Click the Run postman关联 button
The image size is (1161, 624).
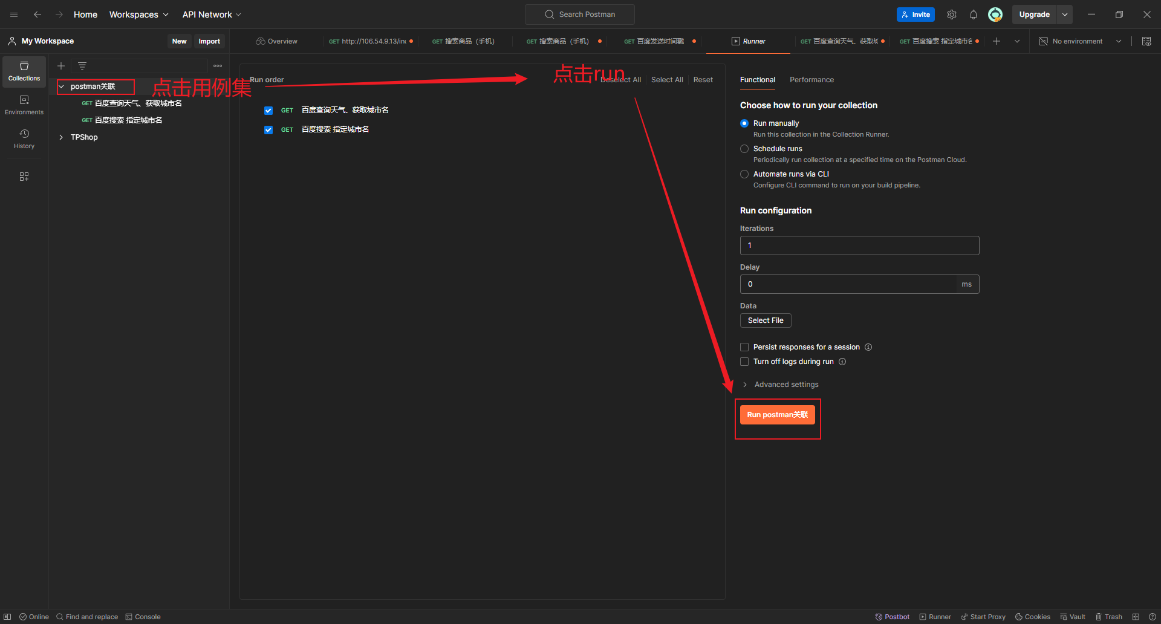(x=778, y=415)
